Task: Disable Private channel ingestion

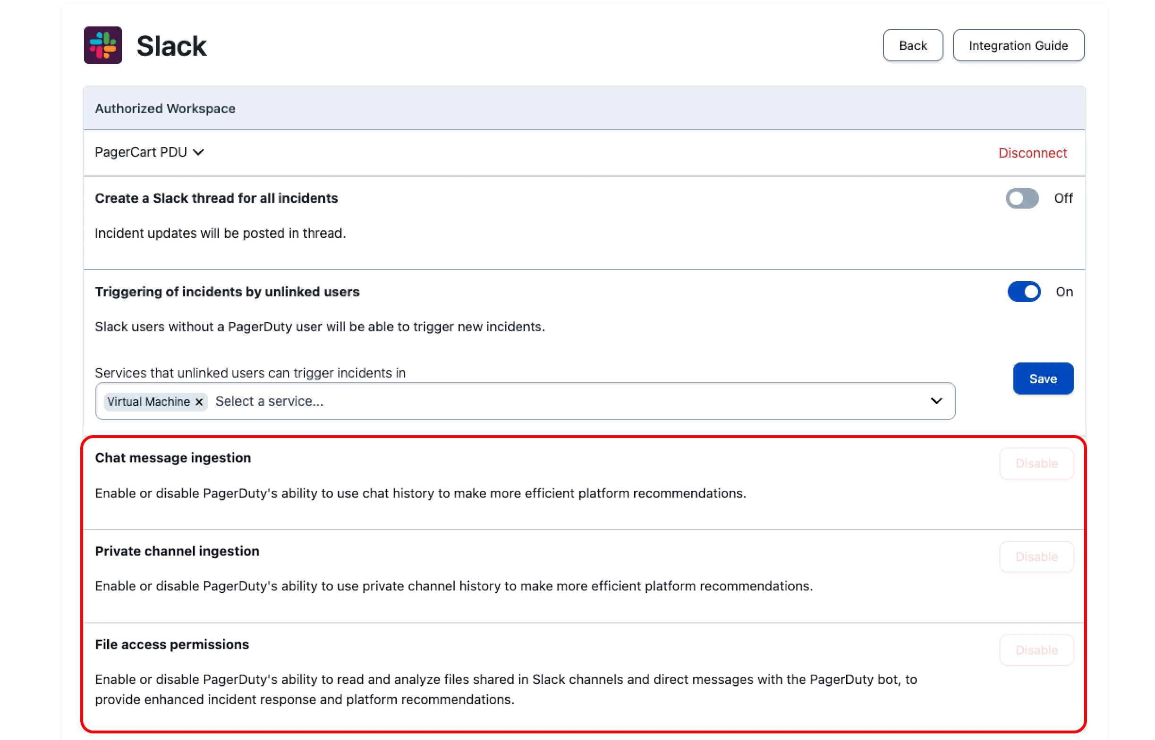Action: pos(1036,556)
